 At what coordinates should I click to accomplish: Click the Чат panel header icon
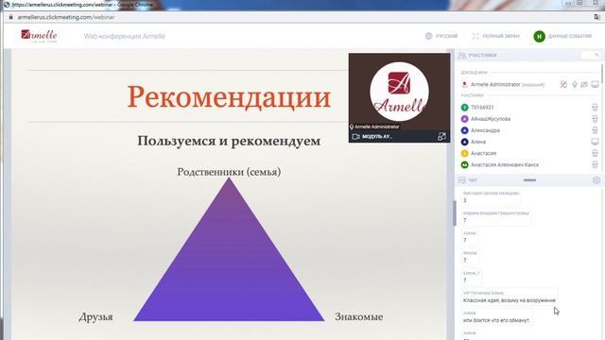pos(462,180)
